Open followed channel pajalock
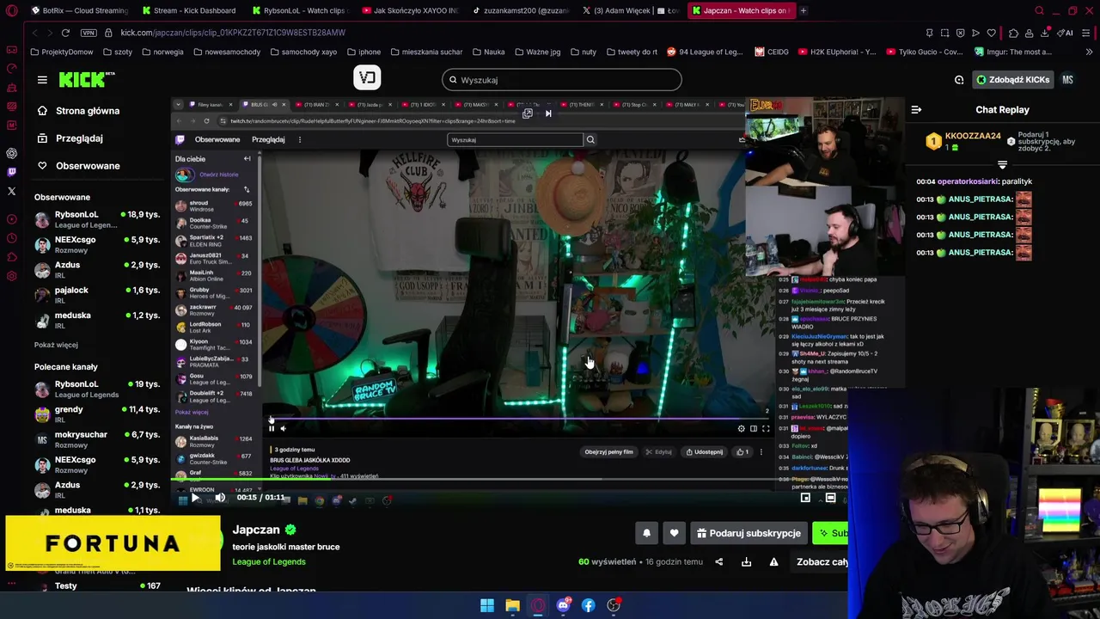This screenshot has width=1100, height=619. coord(97,295)
